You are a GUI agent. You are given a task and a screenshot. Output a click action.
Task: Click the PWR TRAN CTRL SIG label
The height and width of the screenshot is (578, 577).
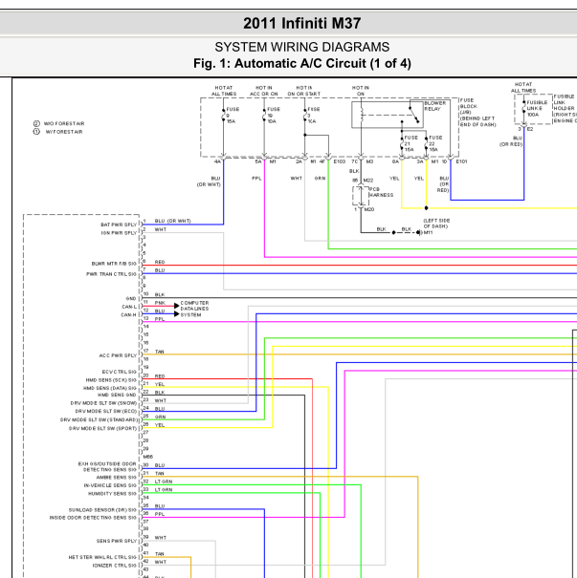coord(111,274)
